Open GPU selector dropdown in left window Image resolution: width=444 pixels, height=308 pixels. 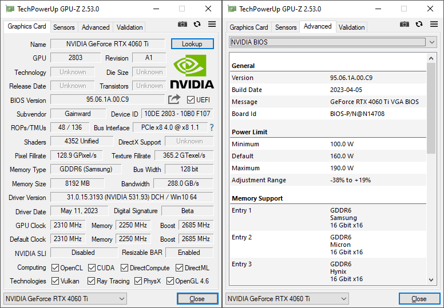[65, 299]
